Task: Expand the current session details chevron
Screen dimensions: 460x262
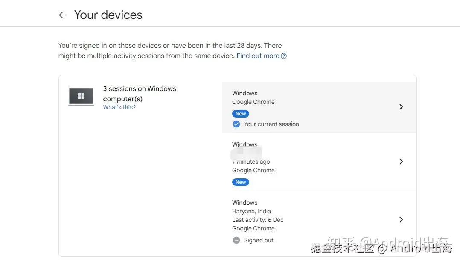Action: point(401,107)
